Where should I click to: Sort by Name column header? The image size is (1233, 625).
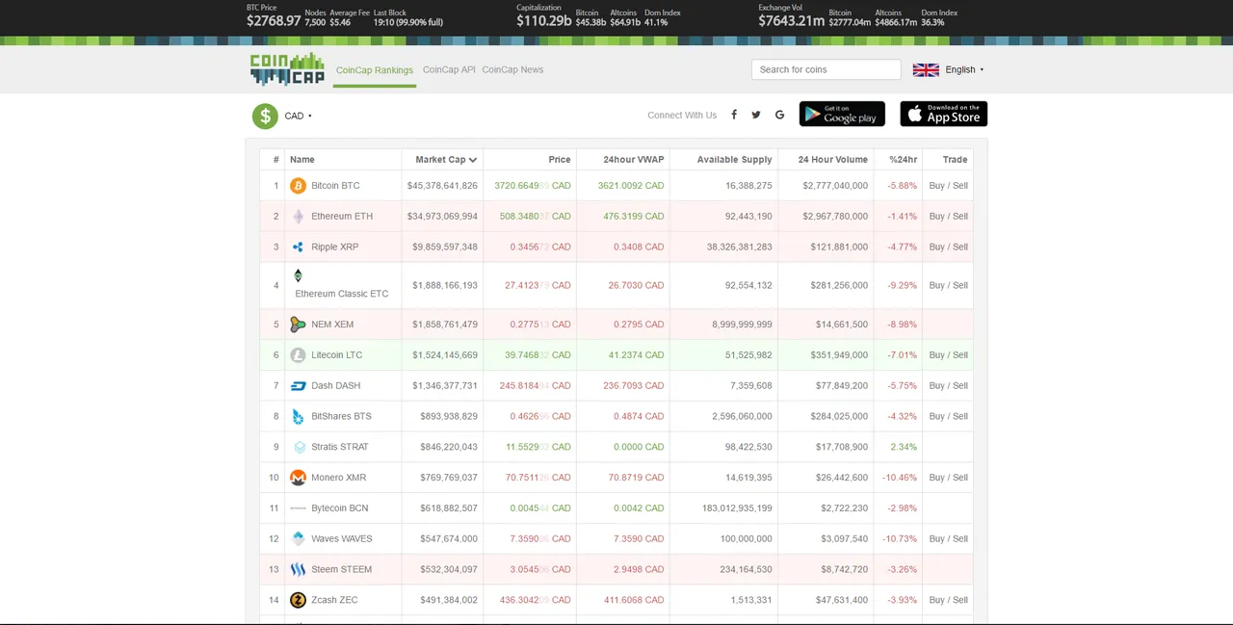(x=302, y=160)
